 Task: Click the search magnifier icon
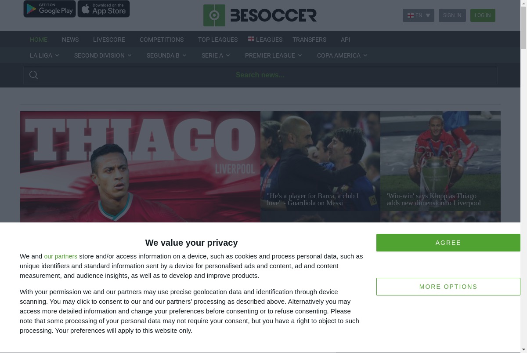[33, 75]
